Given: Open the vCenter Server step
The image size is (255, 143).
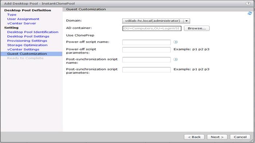Looking at the screenshot, I should (x=21, y=23).
